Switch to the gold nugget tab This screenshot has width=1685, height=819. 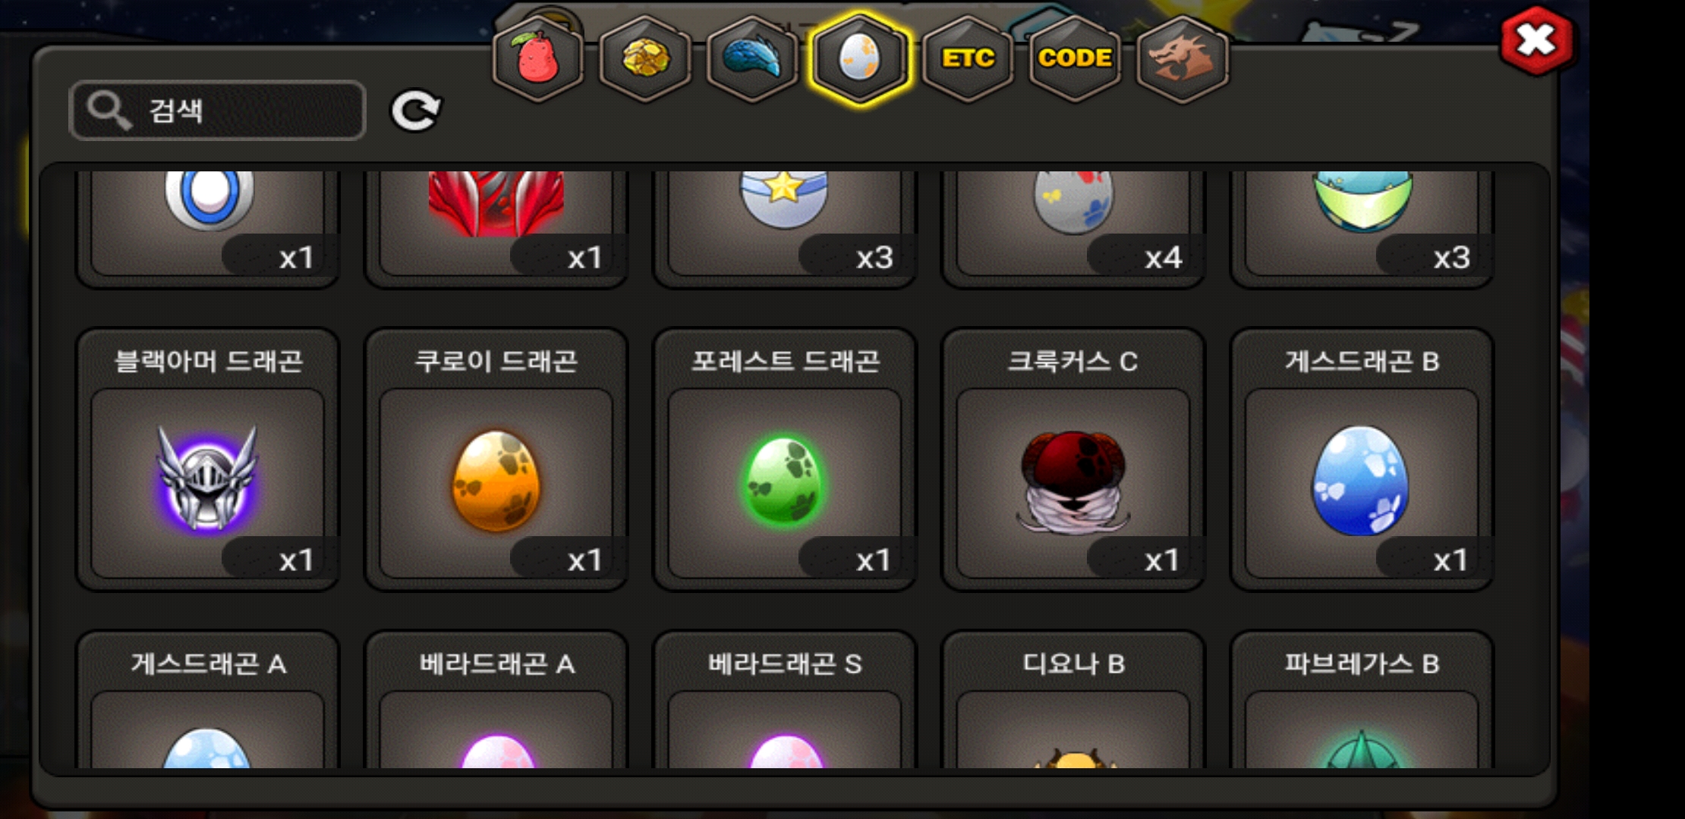coord(645,58)
